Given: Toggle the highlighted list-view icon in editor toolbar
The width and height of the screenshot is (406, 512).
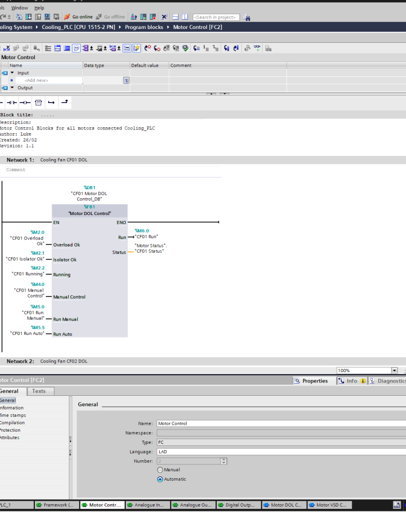Looking at the screenshot, I should pyautogui.click(x=127, y=48).
